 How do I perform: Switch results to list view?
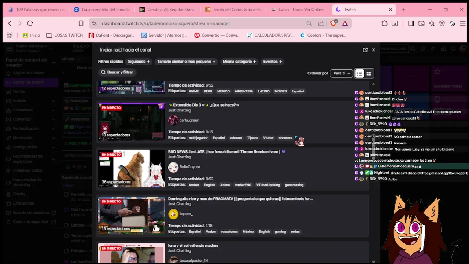359,73
